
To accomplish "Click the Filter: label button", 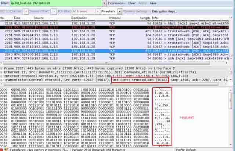I will click(5, 3).
